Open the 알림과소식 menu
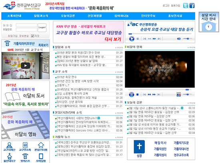 41,16
